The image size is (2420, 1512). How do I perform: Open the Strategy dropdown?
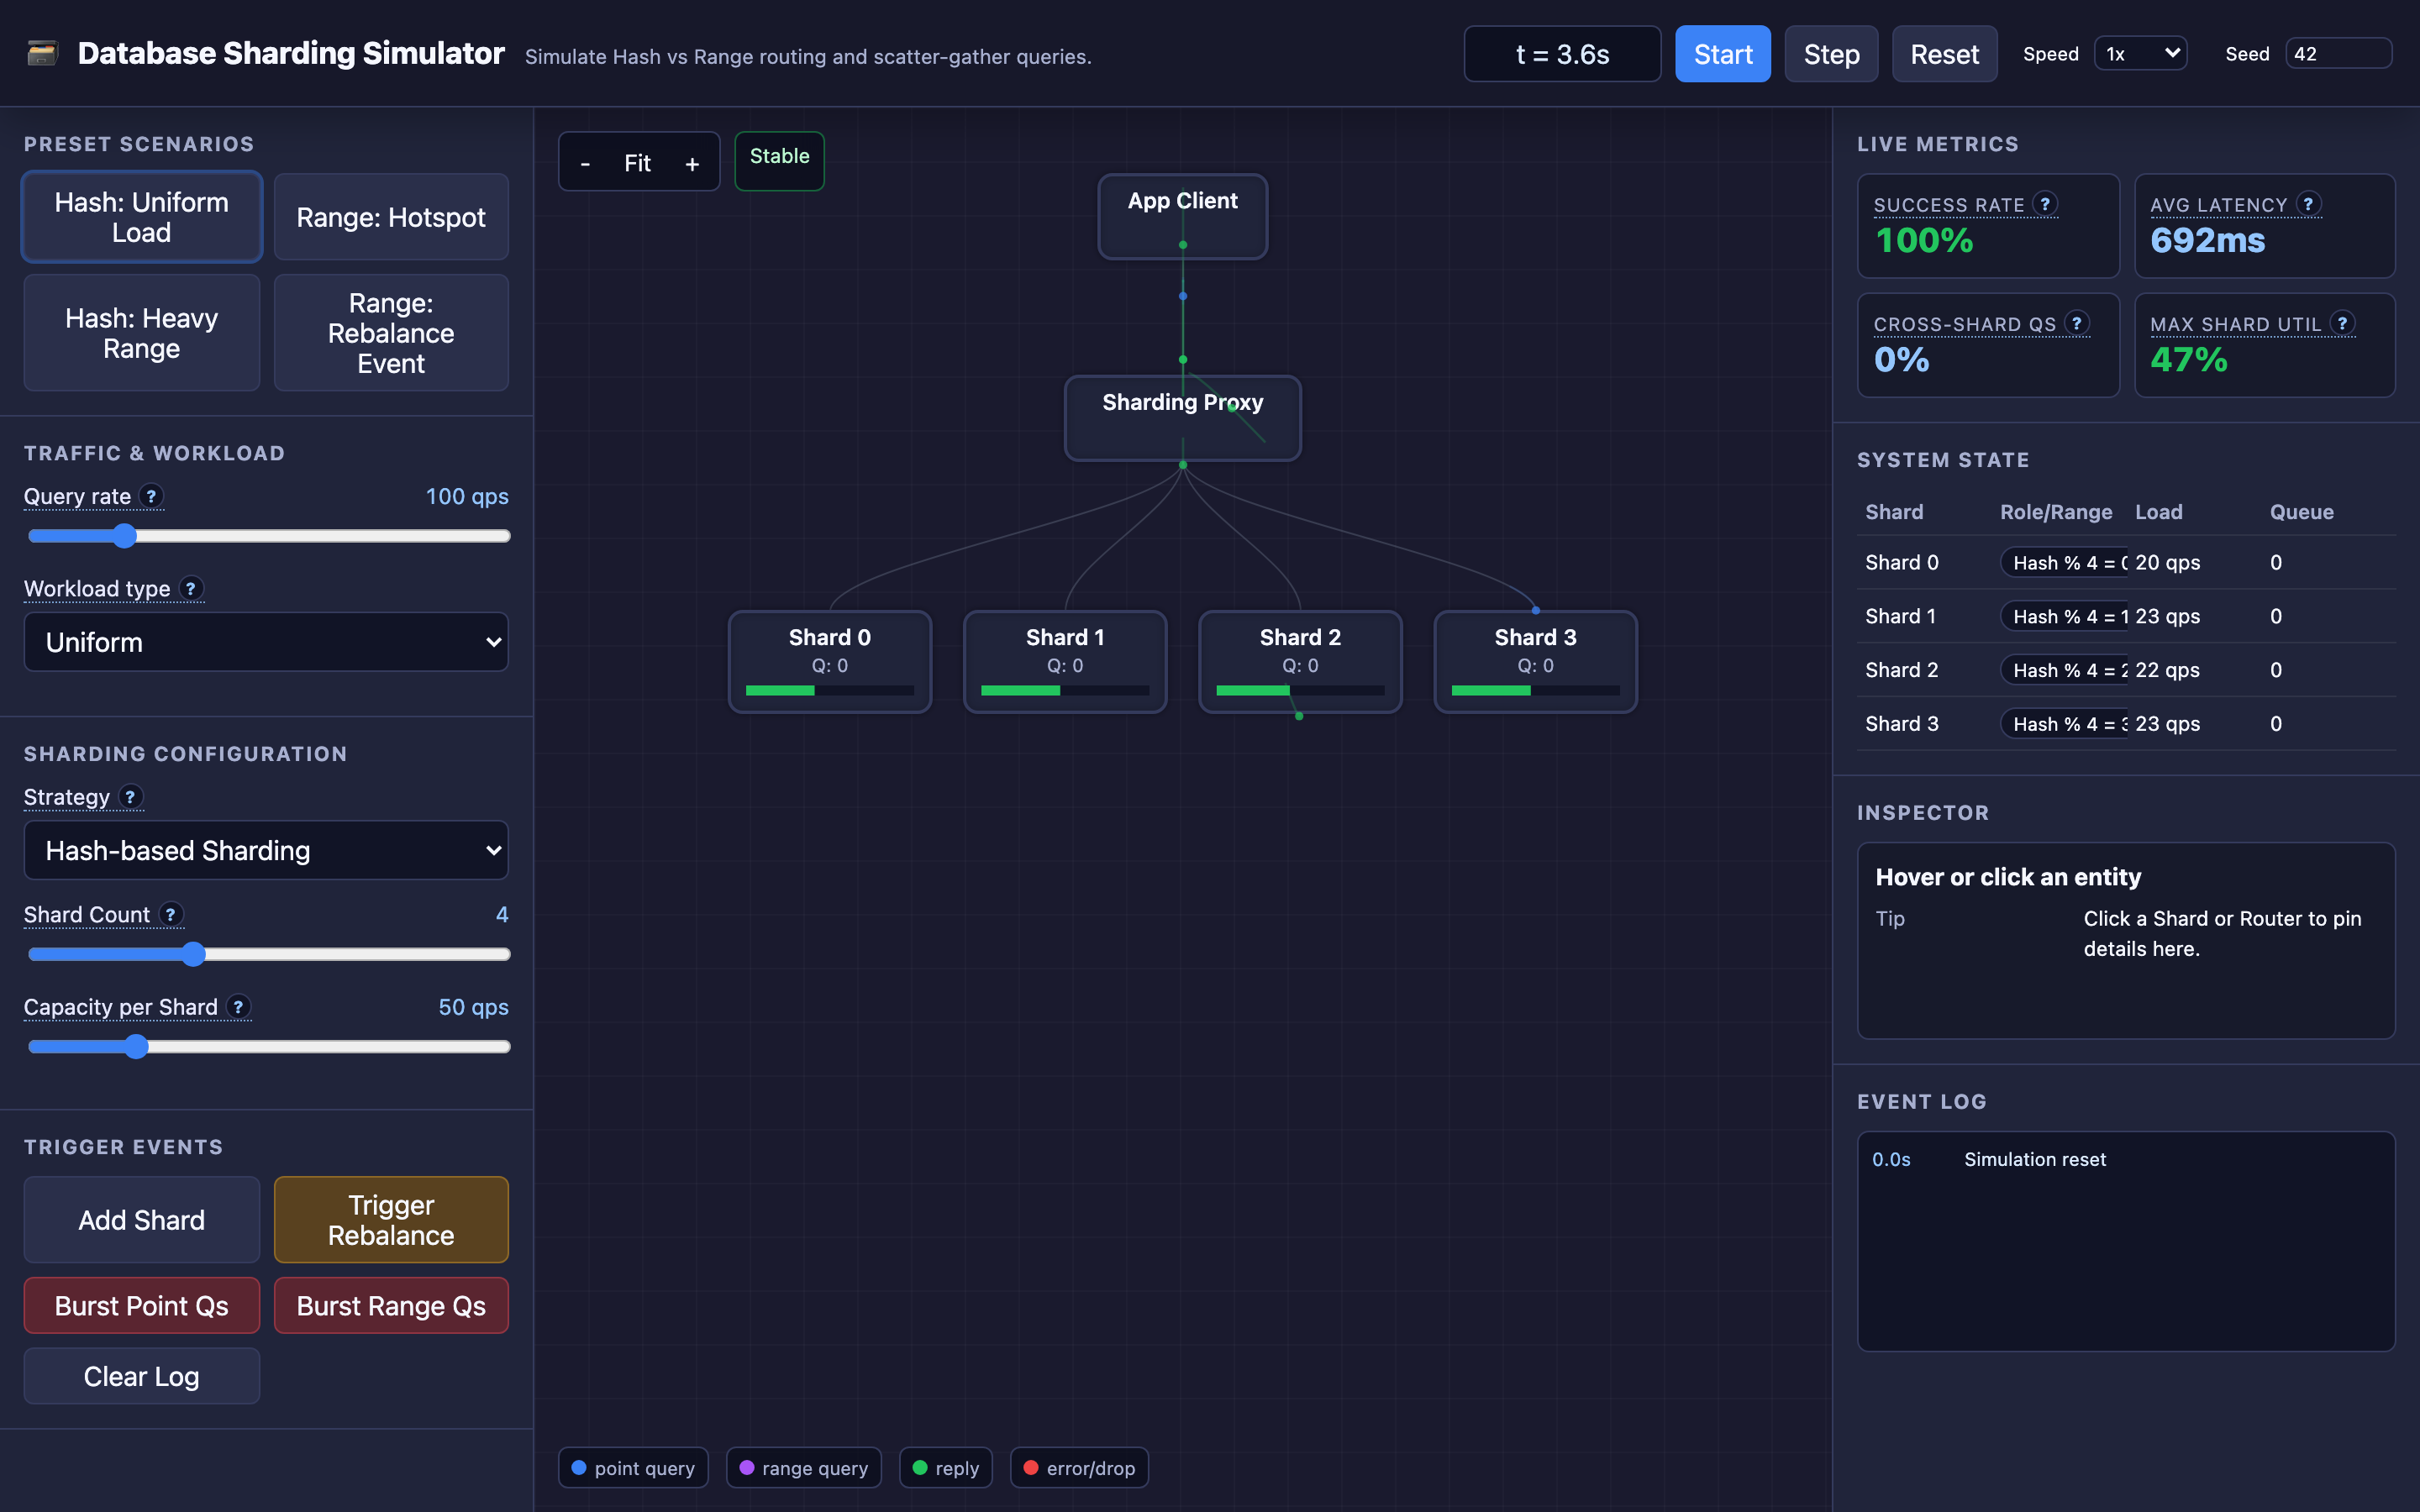click(x=266, y=850)
